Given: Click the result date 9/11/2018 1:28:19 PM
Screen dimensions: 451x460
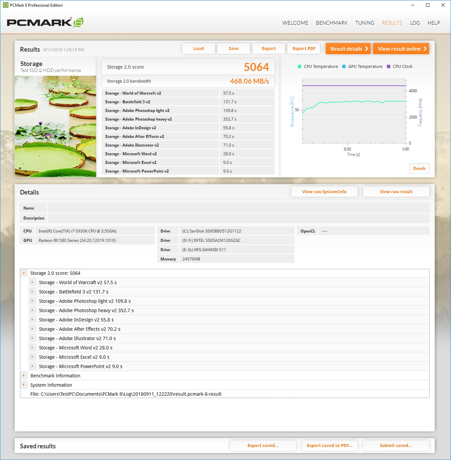Looking at the screenshot, I should (64, 50).
